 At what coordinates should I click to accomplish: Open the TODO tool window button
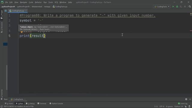pos(9,103)
